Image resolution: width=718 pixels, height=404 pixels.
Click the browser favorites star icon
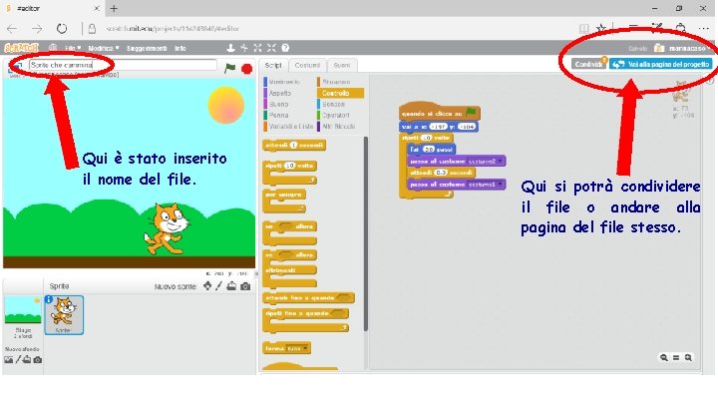600,28
